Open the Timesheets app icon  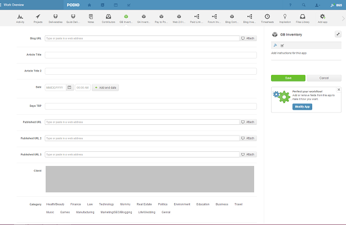[x=268, y=19]
